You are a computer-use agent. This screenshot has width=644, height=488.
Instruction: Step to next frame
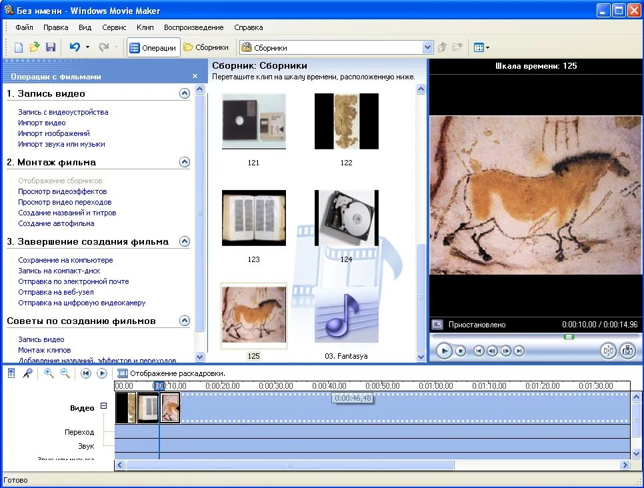tap(505, 351)
